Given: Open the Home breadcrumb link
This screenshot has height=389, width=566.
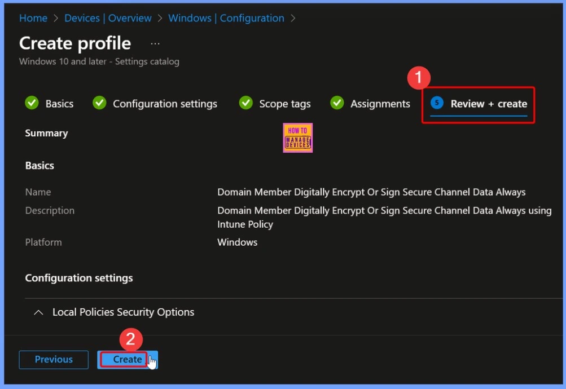Looking at the screenshot, I should point(33,18).
